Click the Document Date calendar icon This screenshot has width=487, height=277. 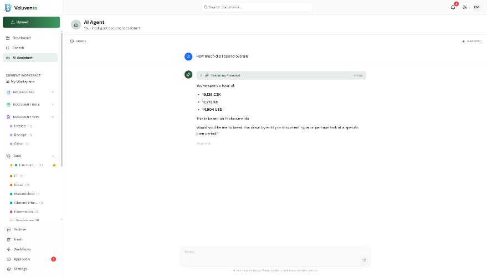click(8, 105)
